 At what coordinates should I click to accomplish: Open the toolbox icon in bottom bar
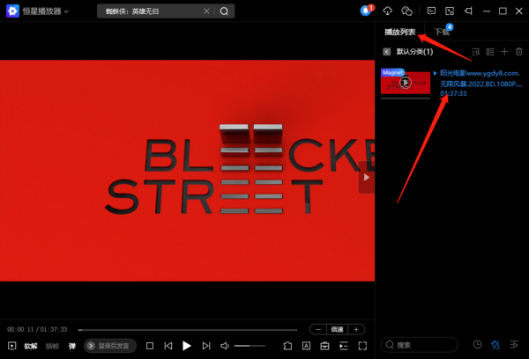click(324, 346)
